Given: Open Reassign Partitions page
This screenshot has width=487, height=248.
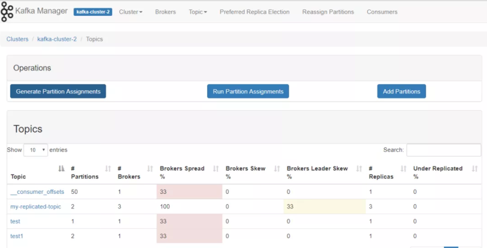Looking at the screenshot, I should click(328, 12).
